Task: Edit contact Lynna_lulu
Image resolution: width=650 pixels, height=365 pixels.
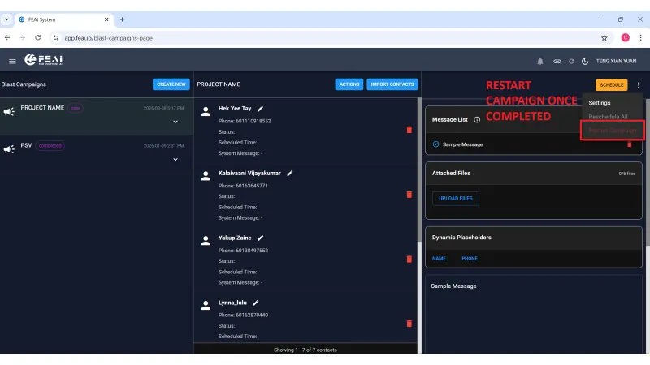Action: click(x=256, y=303)
